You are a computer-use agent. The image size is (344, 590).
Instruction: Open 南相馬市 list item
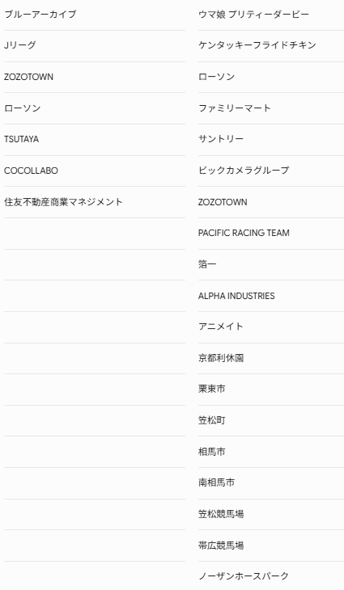tap(216, 483)
